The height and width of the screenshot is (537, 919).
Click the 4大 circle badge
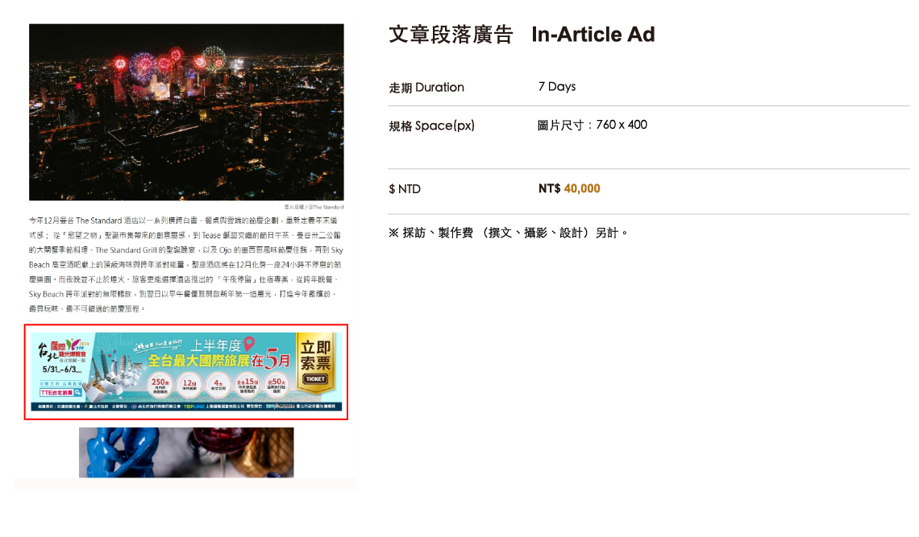(218, 386)
